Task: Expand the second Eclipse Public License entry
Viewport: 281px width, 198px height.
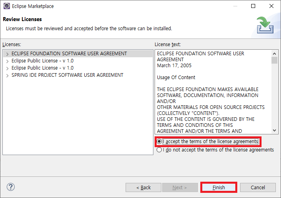Action: (x=7, y=68)
